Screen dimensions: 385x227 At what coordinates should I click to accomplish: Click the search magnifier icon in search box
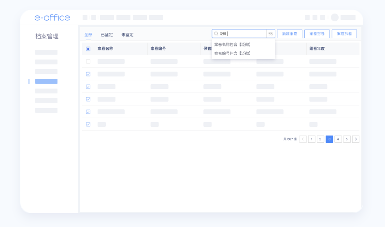click(x=216, y=34)
